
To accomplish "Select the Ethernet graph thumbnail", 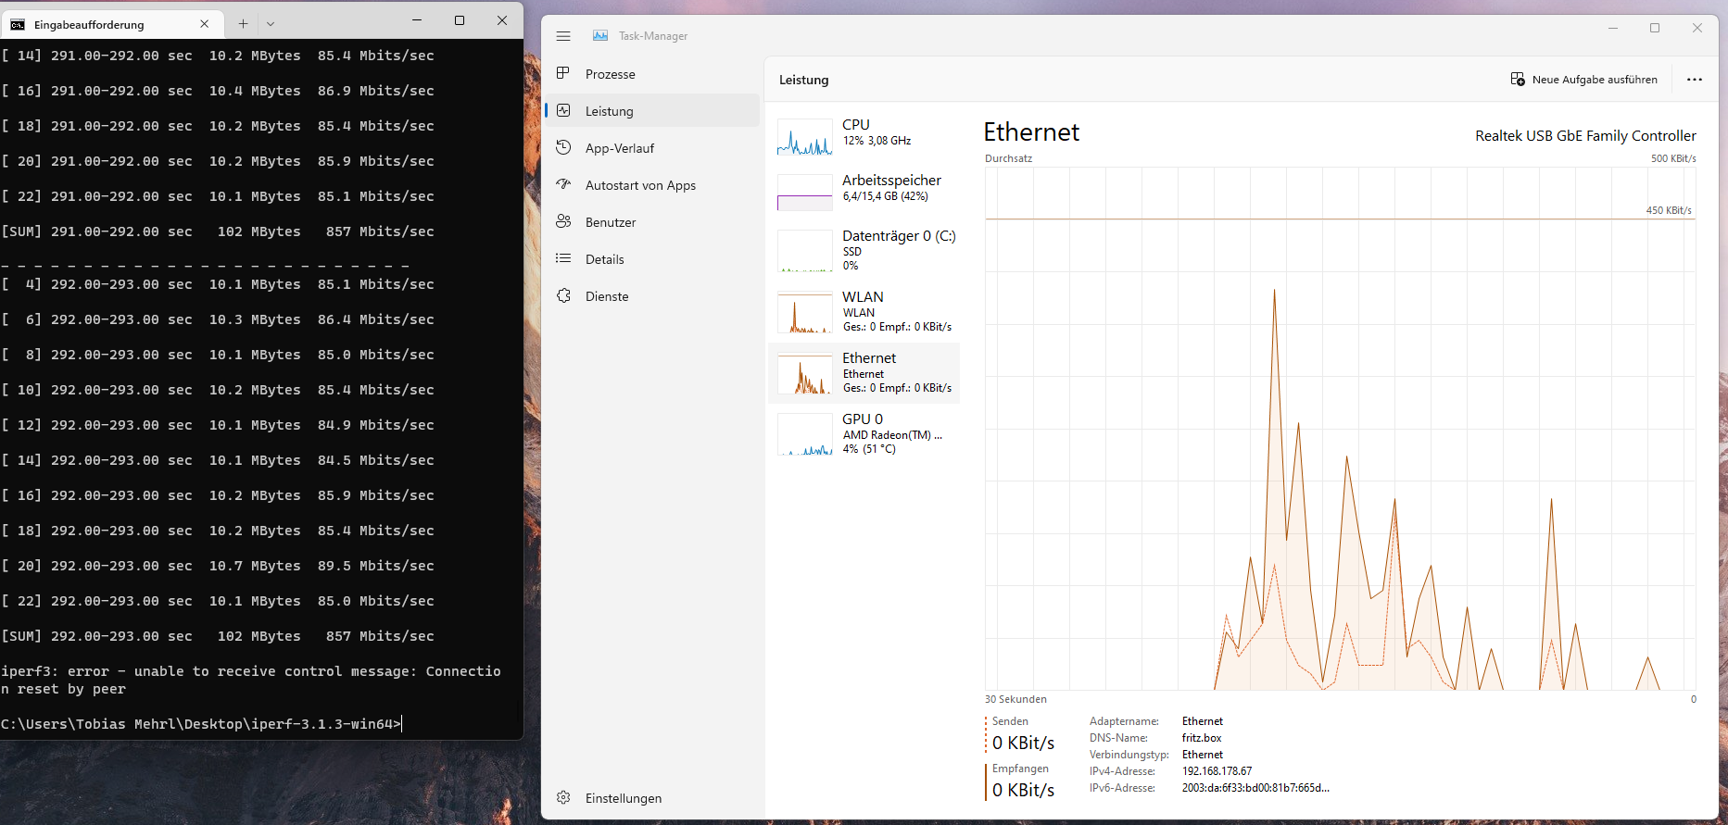I will click(x=804, y=373).
